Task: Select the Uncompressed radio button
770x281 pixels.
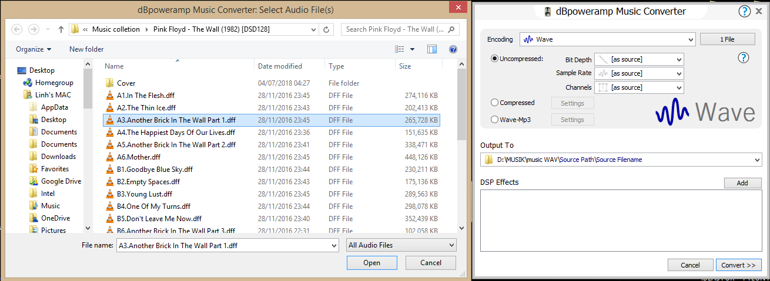Action: 495,59
